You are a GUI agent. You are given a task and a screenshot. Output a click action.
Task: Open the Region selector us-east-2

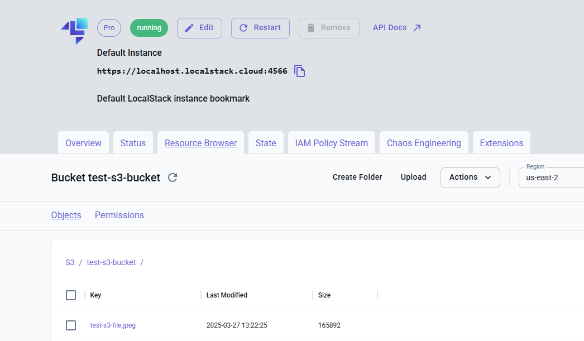point(551,177)
